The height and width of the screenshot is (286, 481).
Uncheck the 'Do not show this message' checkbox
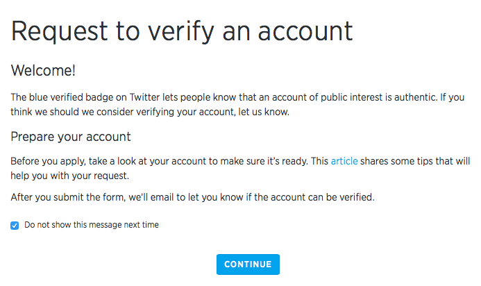click(x=15, y=226)
